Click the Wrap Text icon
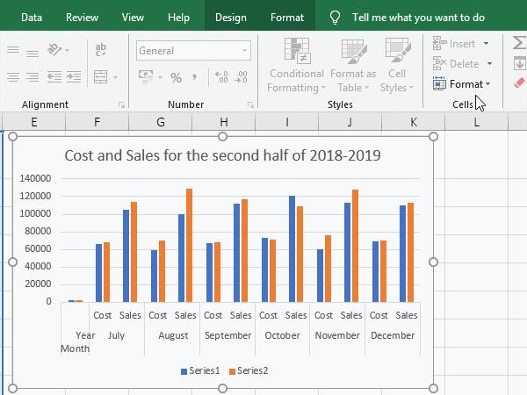The image size is (527, 395). [x=100, y=51]
